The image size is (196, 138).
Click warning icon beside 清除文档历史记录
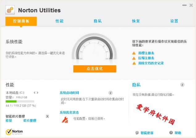pyautogui.click(x=134, y=63)
